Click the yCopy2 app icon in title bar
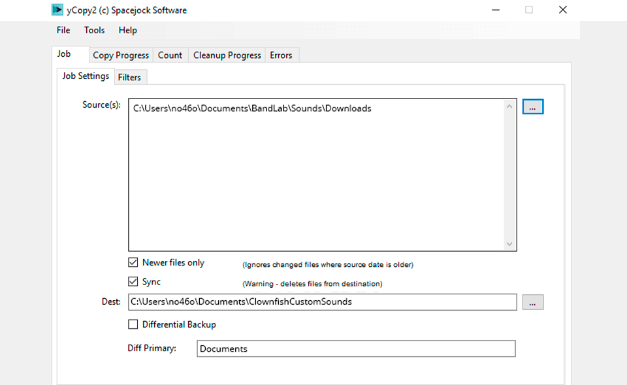The image size is (627, 385). pos(57,10)
